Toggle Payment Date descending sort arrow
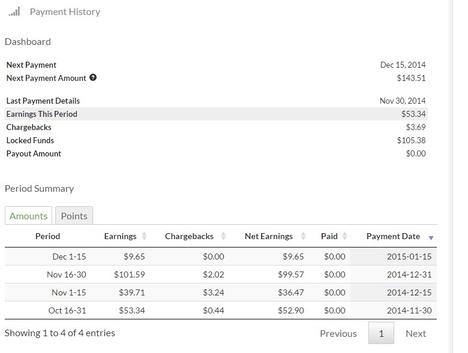 (x=431, y=237)
